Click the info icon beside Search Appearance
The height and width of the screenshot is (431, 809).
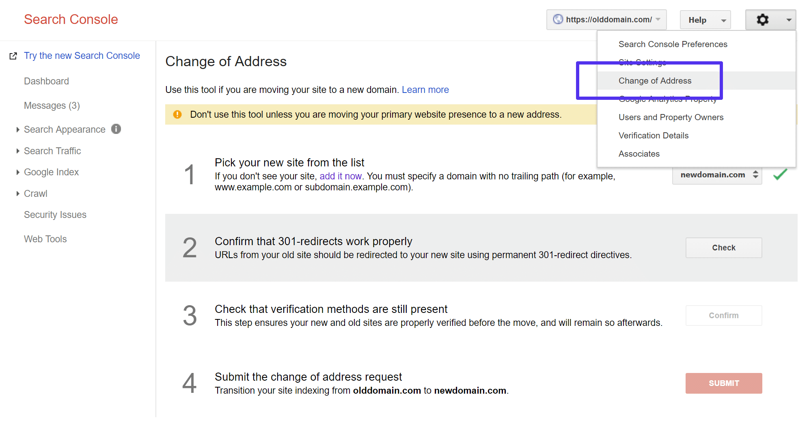coord(116,129)
